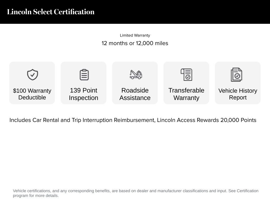Select the Roadside Assistance benefit card
The width and height of the screenshot is (270, 203).
(135, 83)
